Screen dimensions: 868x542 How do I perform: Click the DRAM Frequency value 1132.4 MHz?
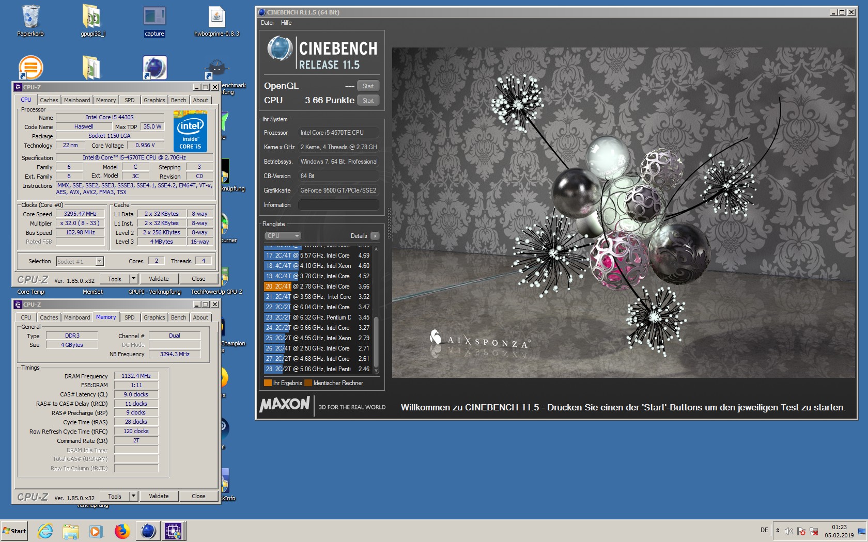(x=136, y=376)
